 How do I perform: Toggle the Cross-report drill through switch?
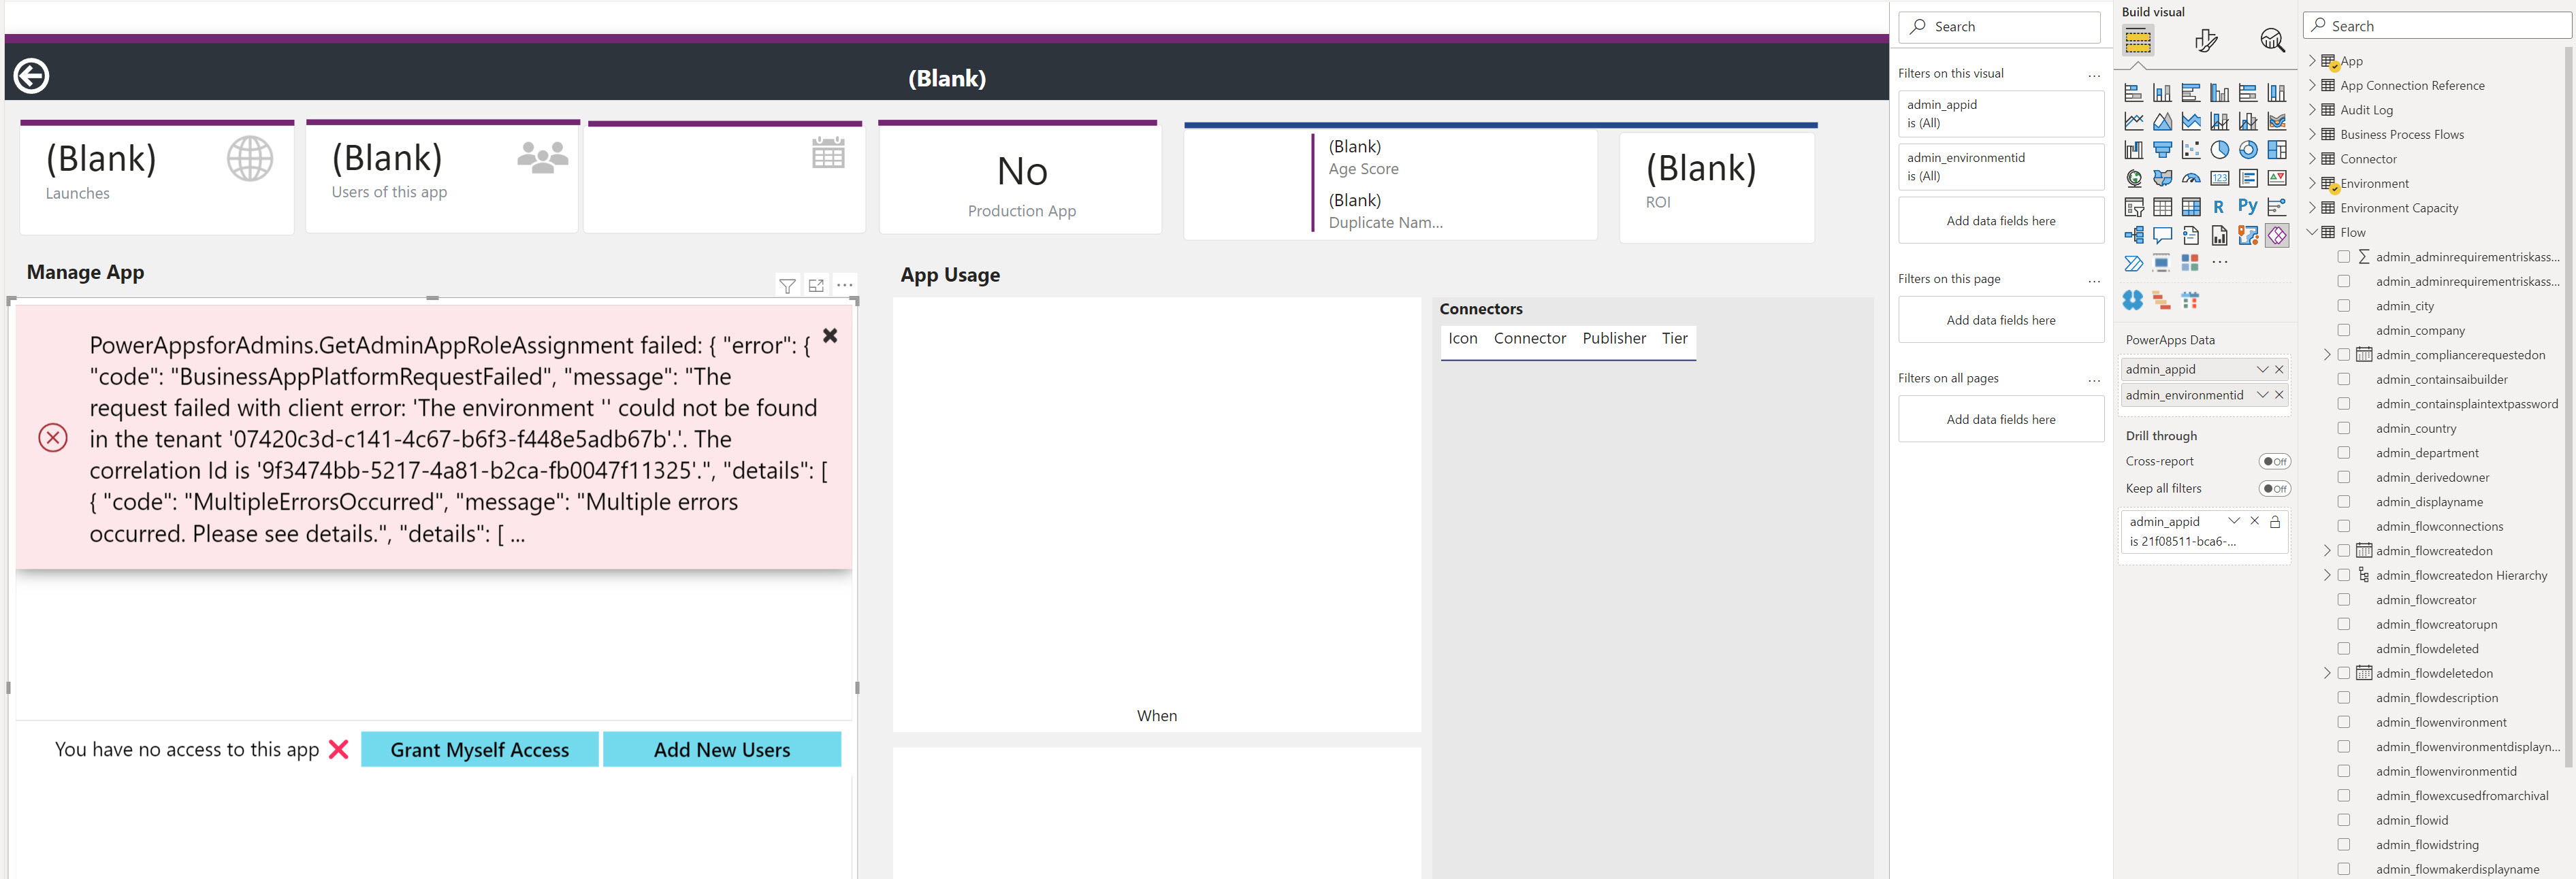coord(2275,461)
